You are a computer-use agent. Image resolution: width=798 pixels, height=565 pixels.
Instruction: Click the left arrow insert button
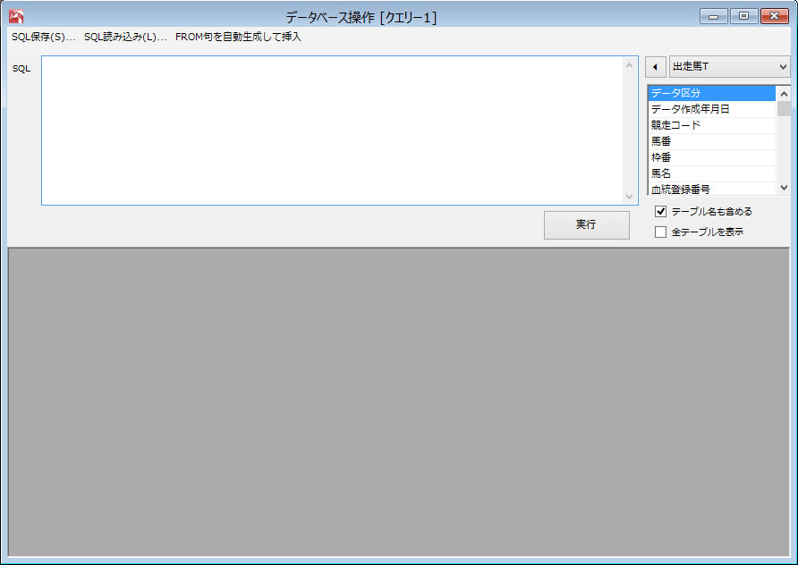tap(656, 67)
